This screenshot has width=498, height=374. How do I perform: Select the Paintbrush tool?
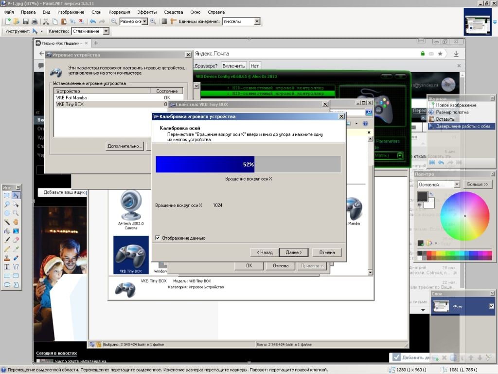[7, 240]
